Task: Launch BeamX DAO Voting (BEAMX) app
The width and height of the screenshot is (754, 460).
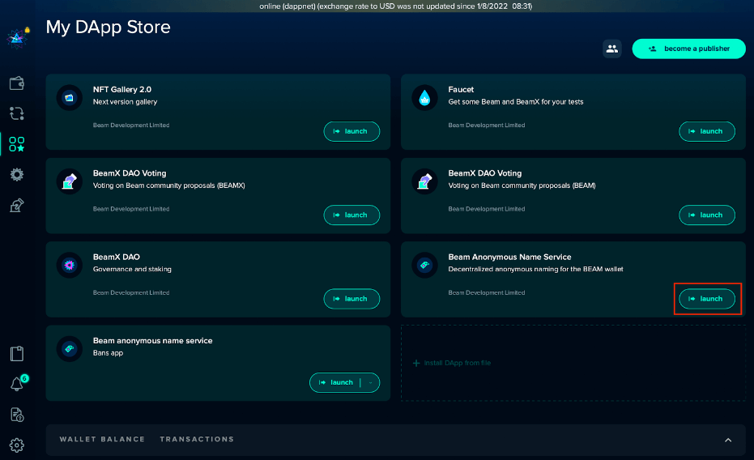Action: point(351,215)
